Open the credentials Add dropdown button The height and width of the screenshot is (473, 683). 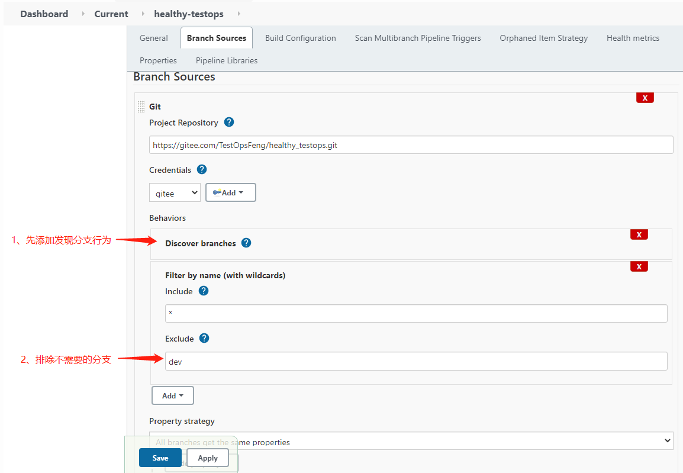[x=230, y=192]
